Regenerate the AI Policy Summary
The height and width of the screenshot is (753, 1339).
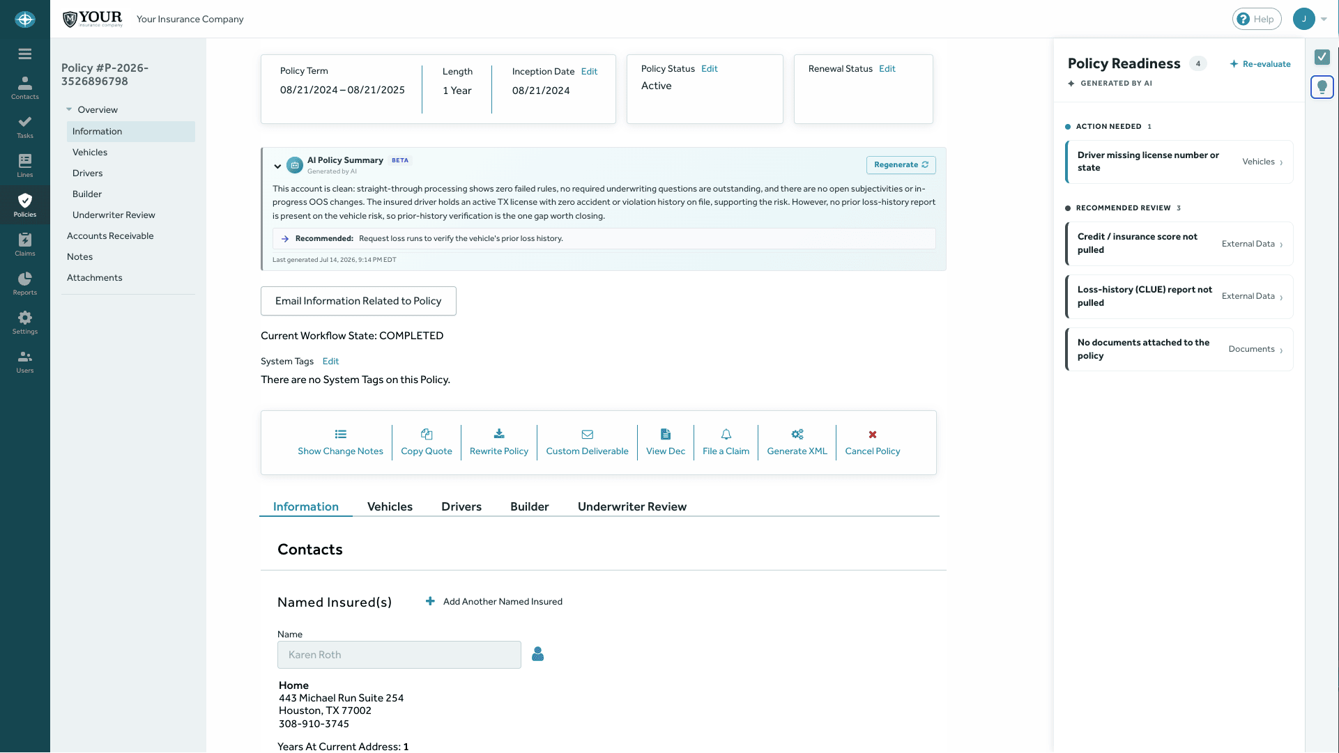901,165
